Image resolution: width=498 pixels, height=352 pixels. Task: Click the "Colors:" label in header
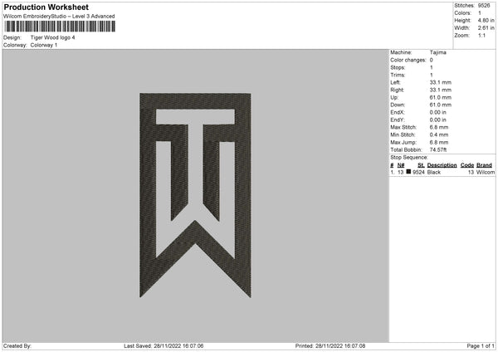tap(462, 13)
